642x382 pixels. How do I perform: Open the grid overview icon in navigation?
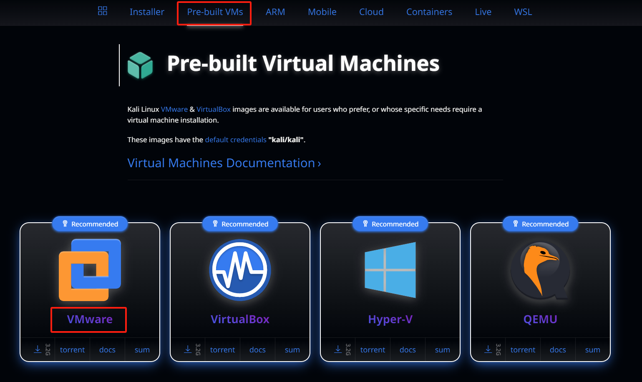click(103, 11)
